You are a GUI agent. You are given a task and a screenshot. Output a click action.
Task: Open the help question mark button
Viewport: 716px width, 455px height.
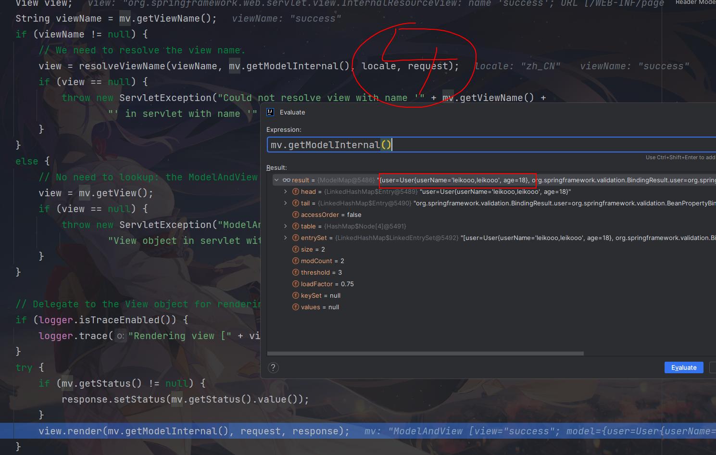tap(273, 367)
